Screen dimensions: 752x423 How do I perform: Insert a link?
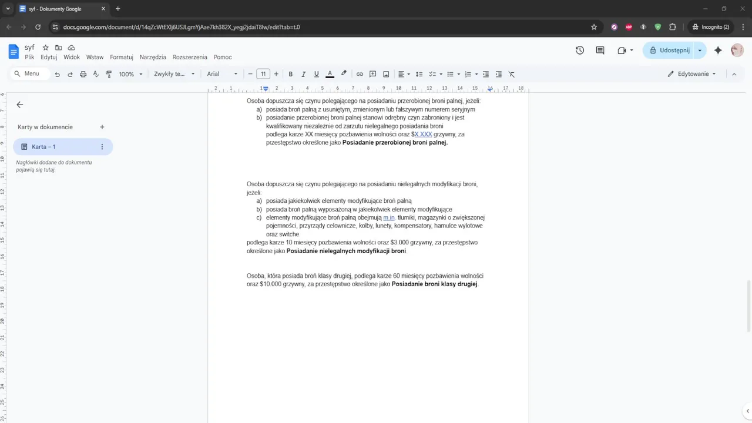(360, 74)
